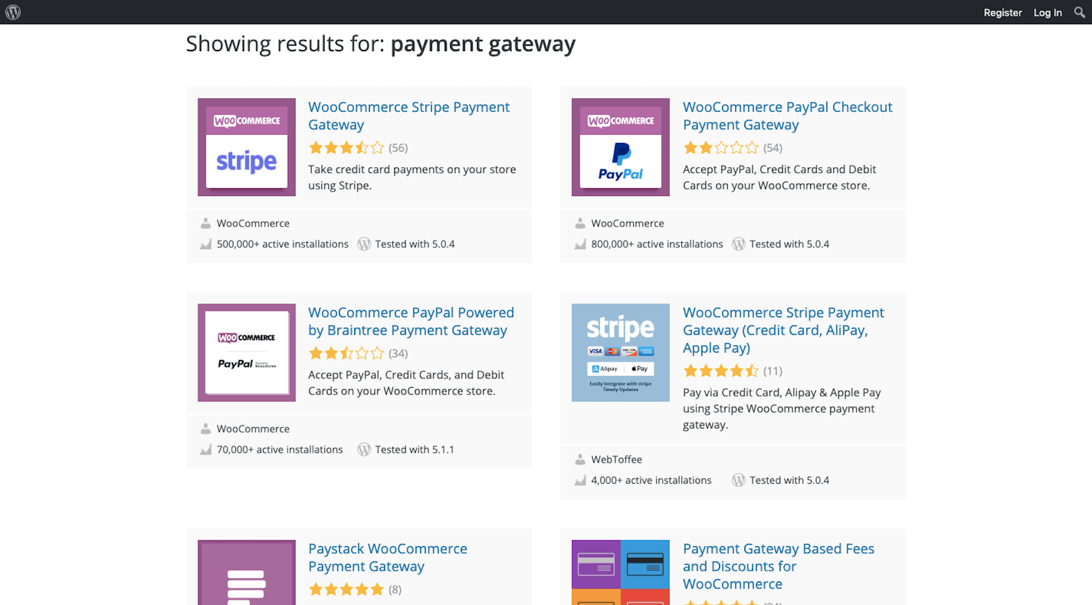Screen dimensions: 1092x605
Task: Click the WooCommerce PayPal Checkout plugin thumbnail
Action: 621,147
